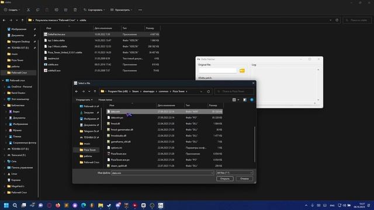The width and height of the screenshot is (374, 210).
Task: Open the three-dots more options menu
Action: point(140,10)
